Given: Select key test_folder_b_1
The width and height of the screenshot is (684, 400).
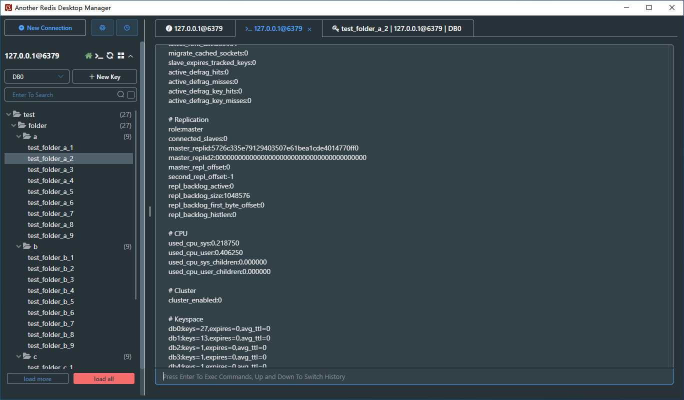Looking at the screenshot, I should coord(68,257).
